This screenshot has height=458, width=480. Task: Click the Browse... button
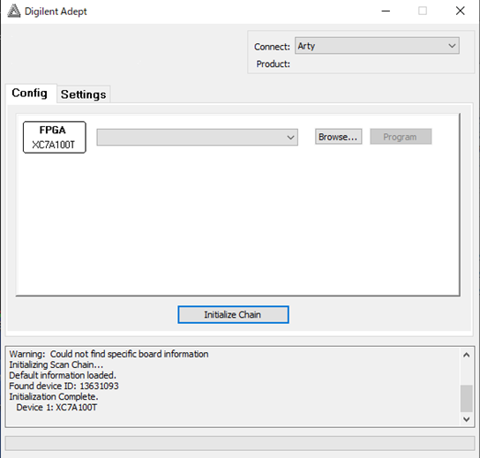click(x=338, y=137)
